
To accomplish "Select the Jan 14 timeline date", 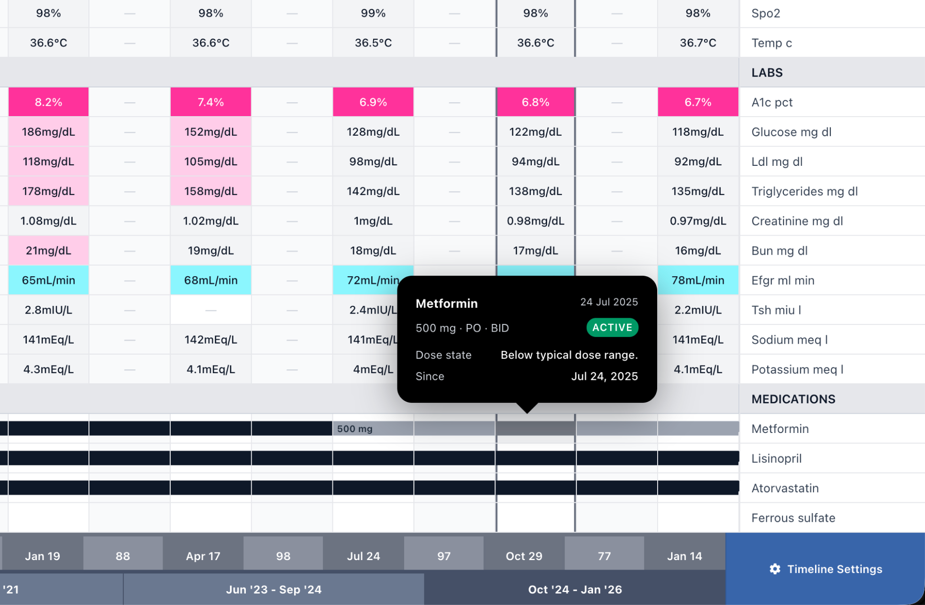I will 684,556.
